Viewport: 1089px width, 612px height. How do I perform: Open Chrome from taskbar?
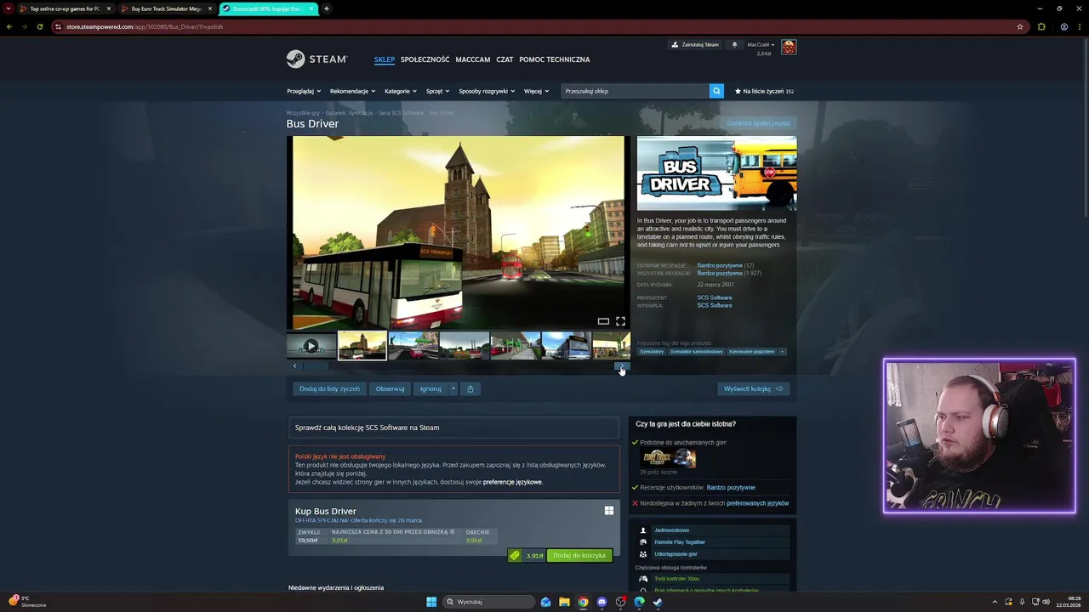[x=583, y=602]
